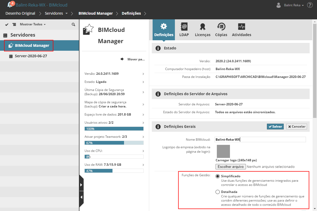
Task: Click the RAM usage 47% progress bar
Action: [x=114, y=171]
